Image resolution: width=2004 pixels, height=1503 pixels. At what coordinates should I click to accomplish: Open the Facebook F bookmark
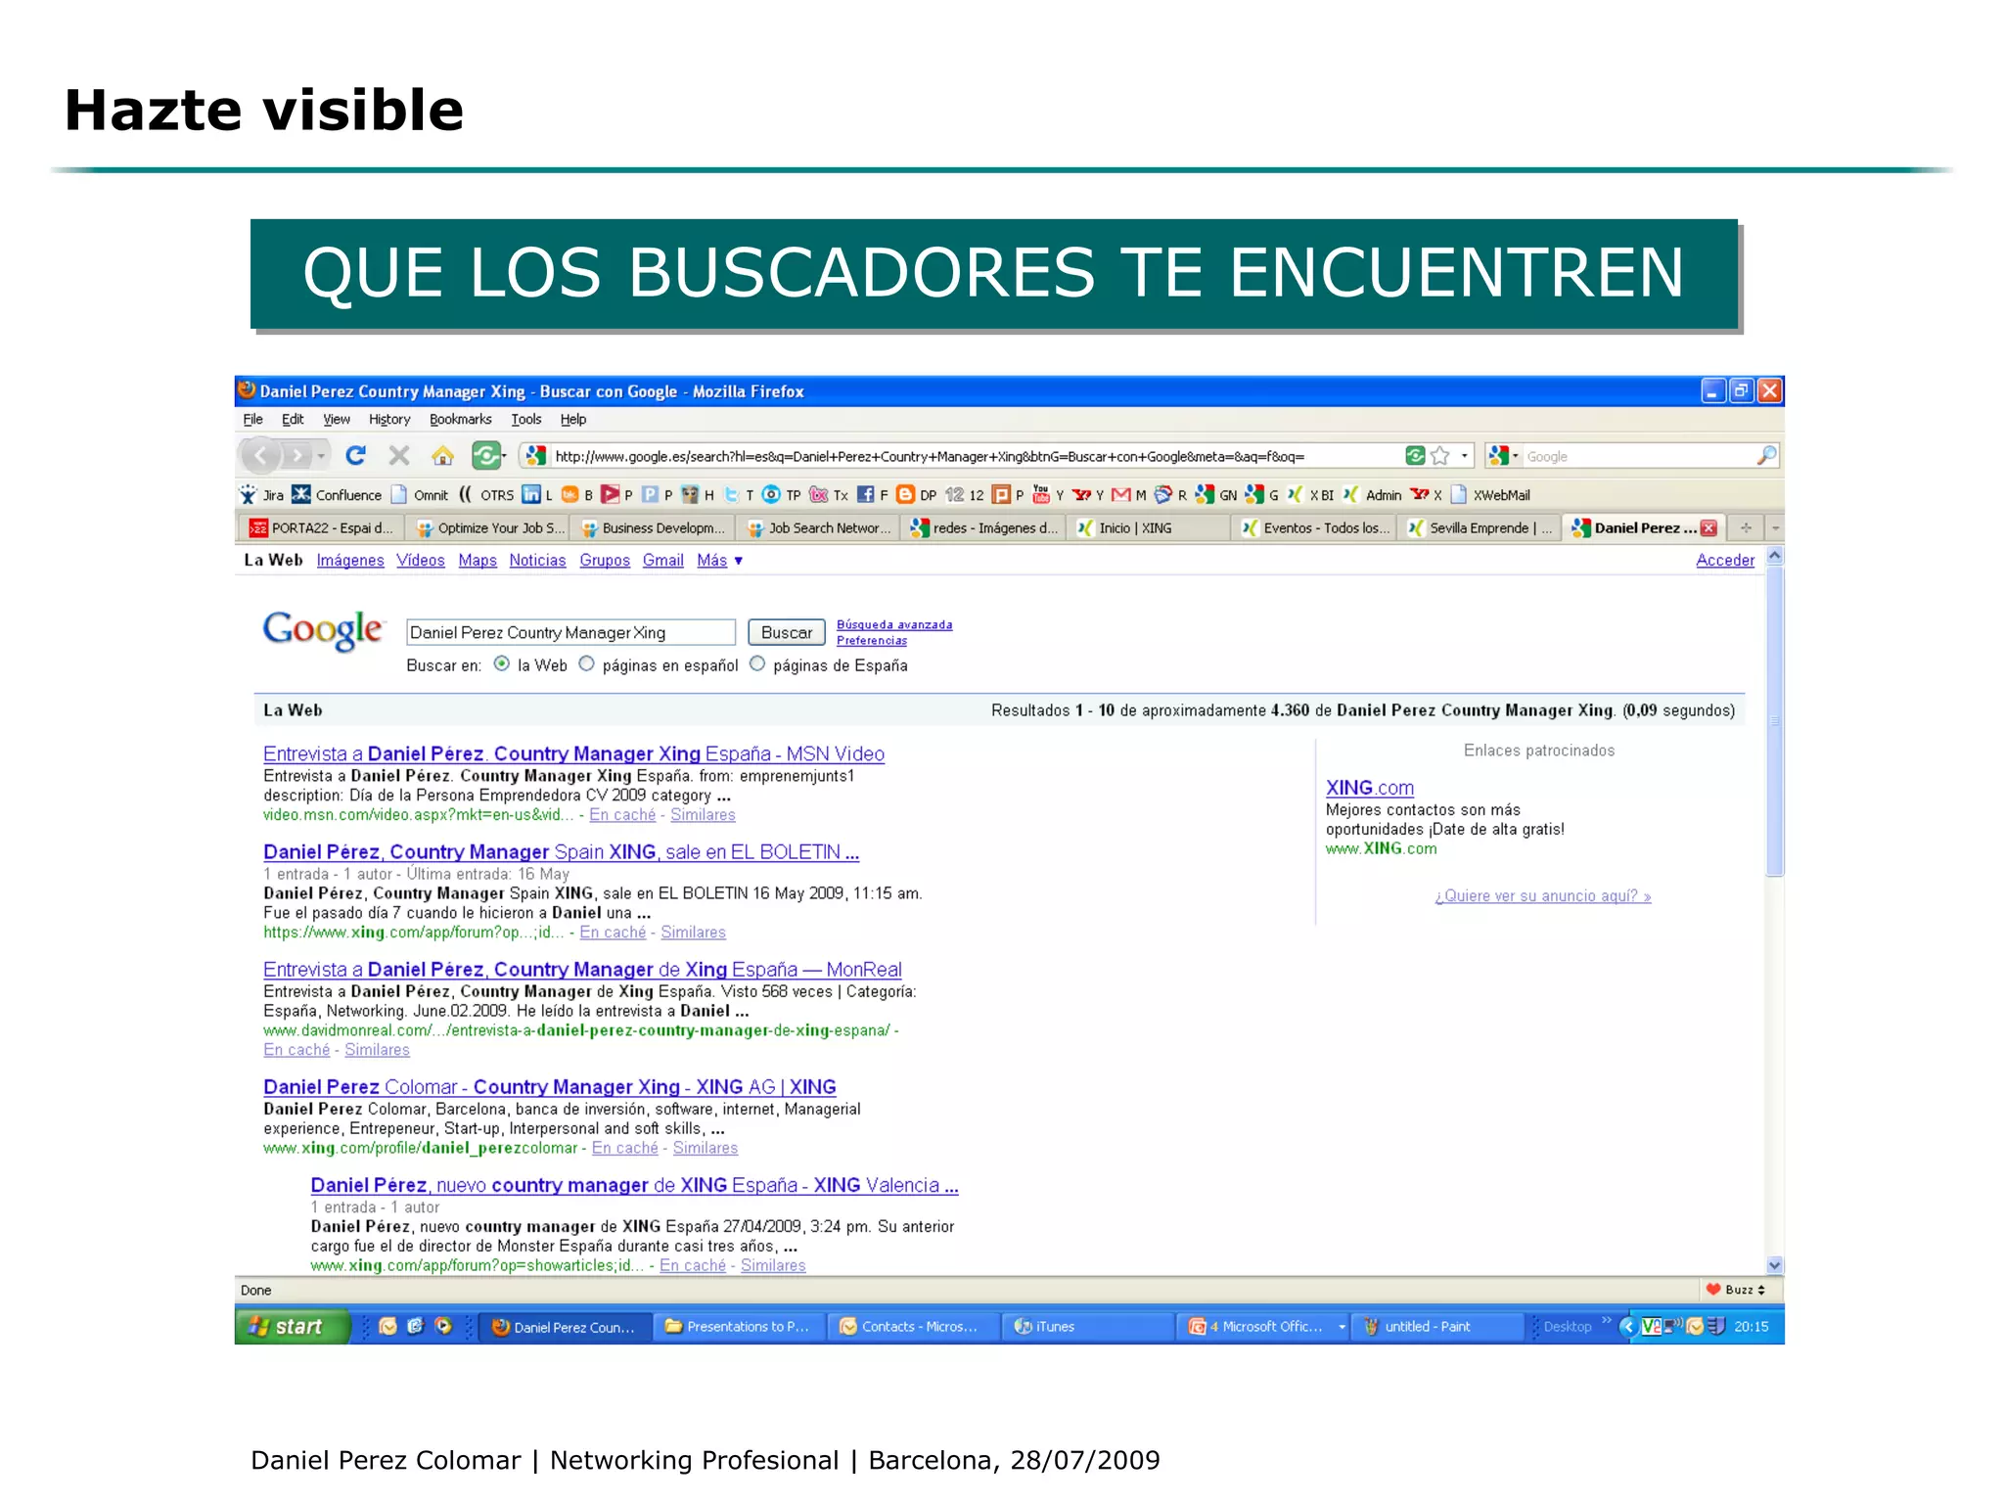873,495
